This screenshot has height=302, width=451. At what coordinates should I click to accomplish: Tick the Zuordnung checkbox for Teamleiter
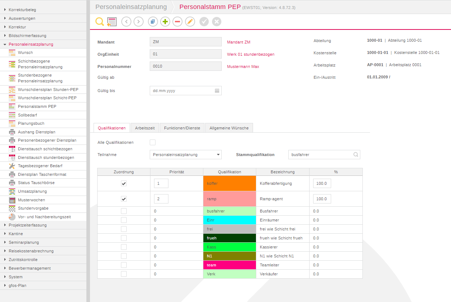click(x=124, y=265)
